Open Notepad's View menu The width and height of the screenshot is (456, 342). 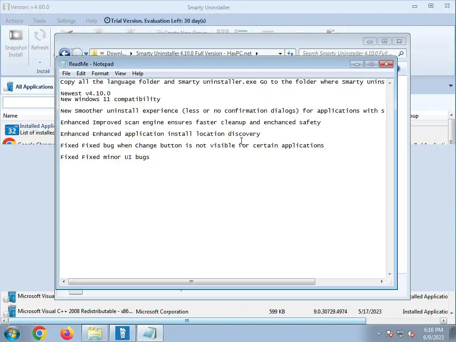[x=120, y=73]
